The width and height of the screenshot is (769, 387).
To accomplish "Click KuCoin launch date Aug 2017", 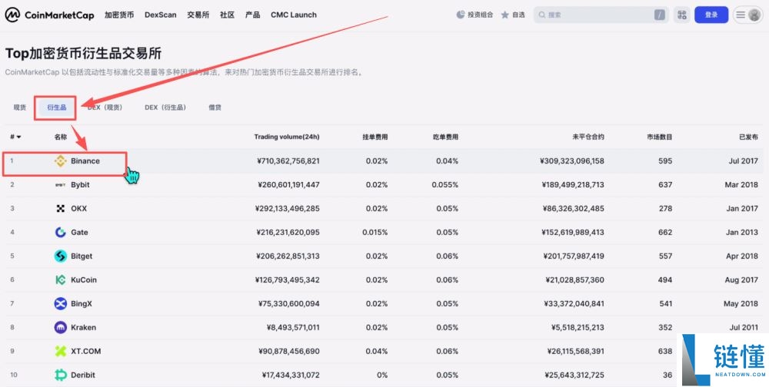I will 742,279.
